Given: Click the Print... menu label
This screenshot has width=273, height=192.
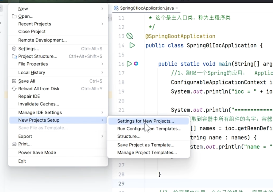Looking at the screenshot, I should click(x=25, y=144).
